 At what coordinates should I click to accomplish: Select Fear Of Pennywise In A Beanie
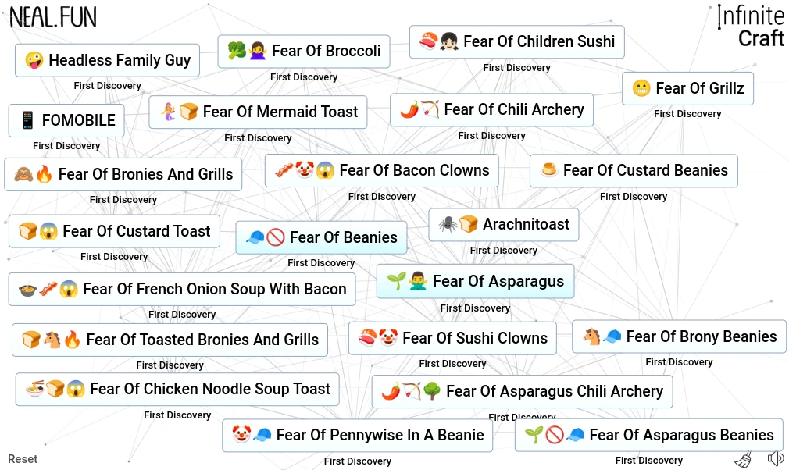point(357,435)
